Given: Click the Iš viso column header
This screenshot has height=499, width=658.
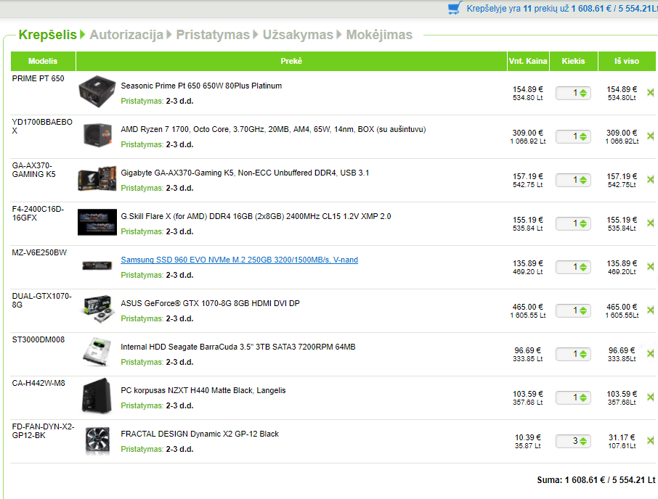Looking at the screenshot, I should point(627,61).
